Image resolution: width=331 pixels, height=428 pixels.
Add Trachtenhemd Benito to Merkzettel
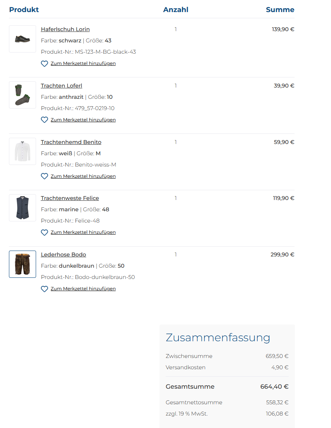tap(83, 176)
